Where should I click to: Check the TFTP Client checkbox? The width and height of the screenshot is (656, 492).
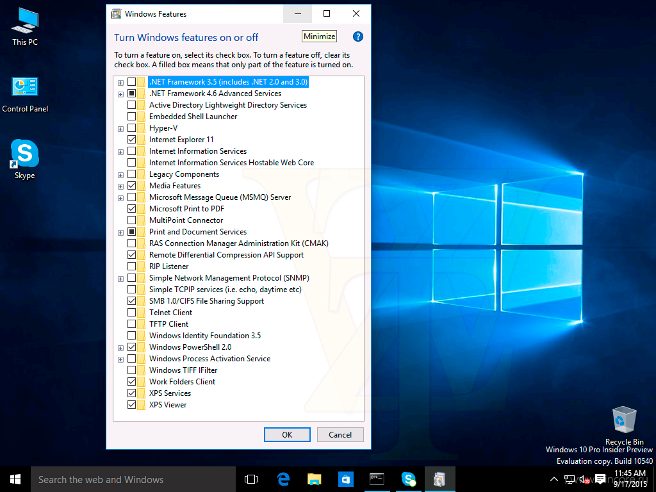point(131,324)
